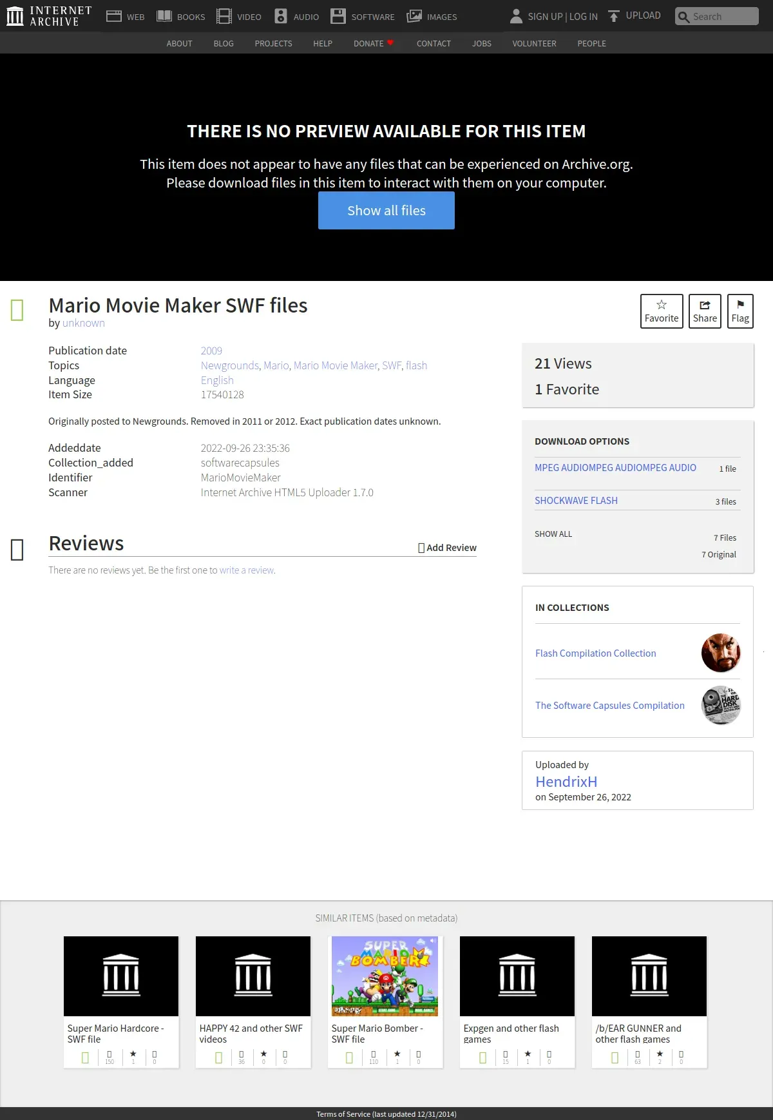Viewport: 773px width, 1120px height.
Task: Open the Contact menu item
Action: [x=434, y=43]
